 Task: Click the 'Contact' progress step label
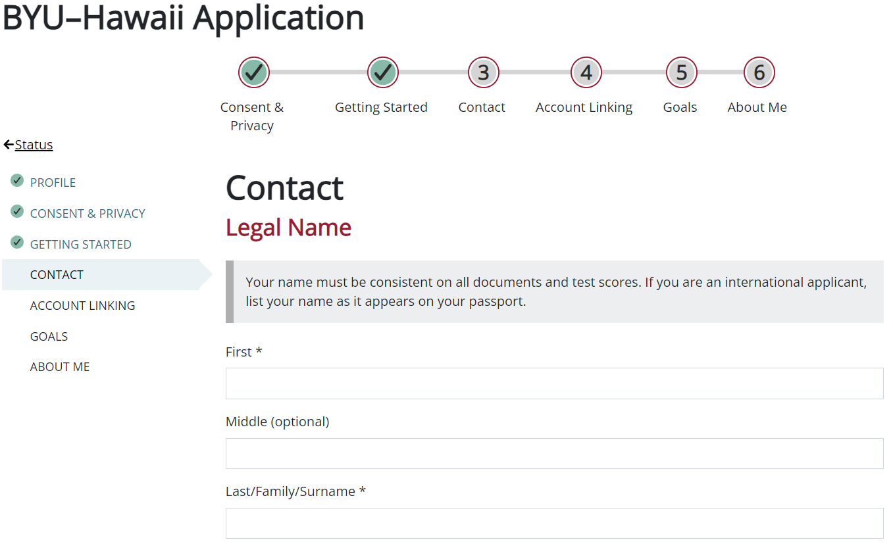pos(482,107)
